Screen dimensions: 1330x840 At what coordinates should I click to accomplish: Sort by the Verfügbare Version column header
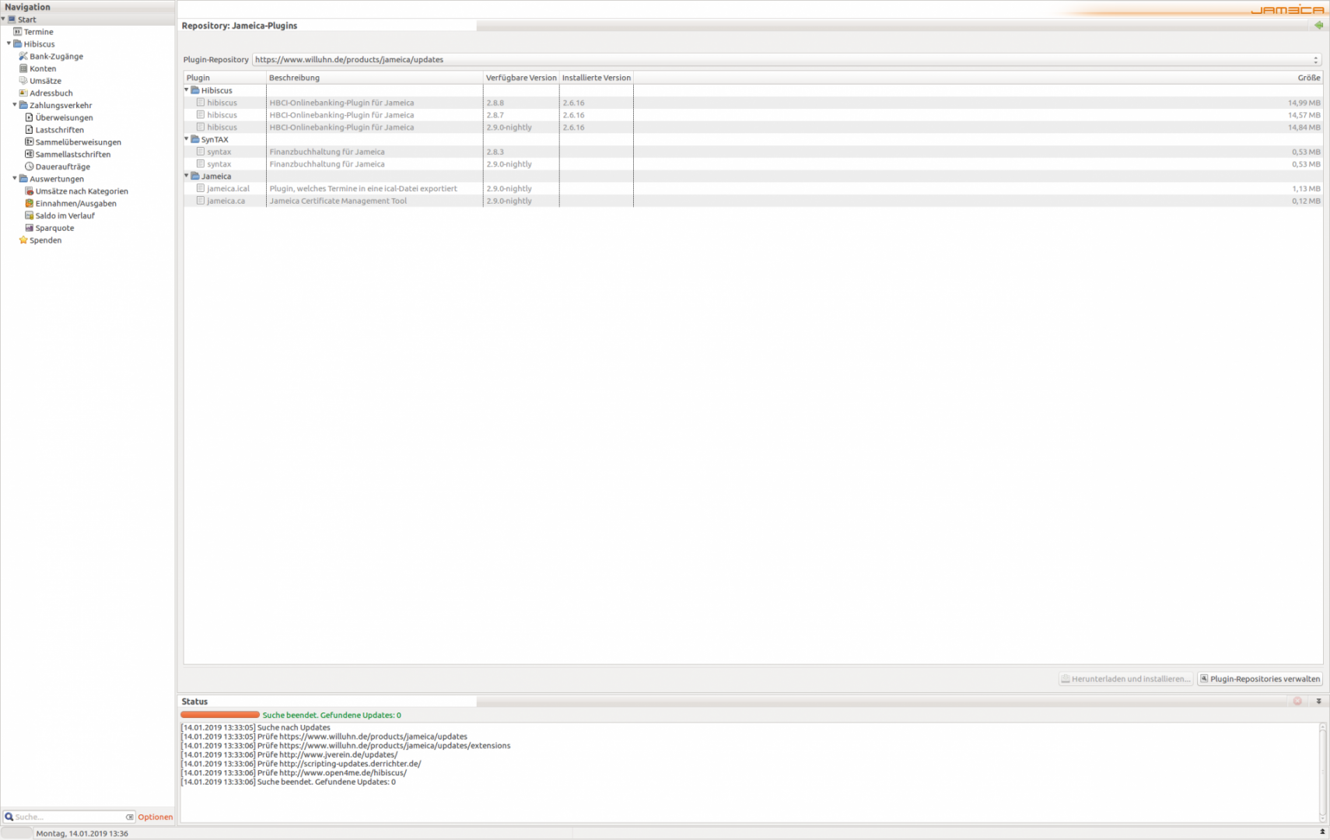point(520,78)
